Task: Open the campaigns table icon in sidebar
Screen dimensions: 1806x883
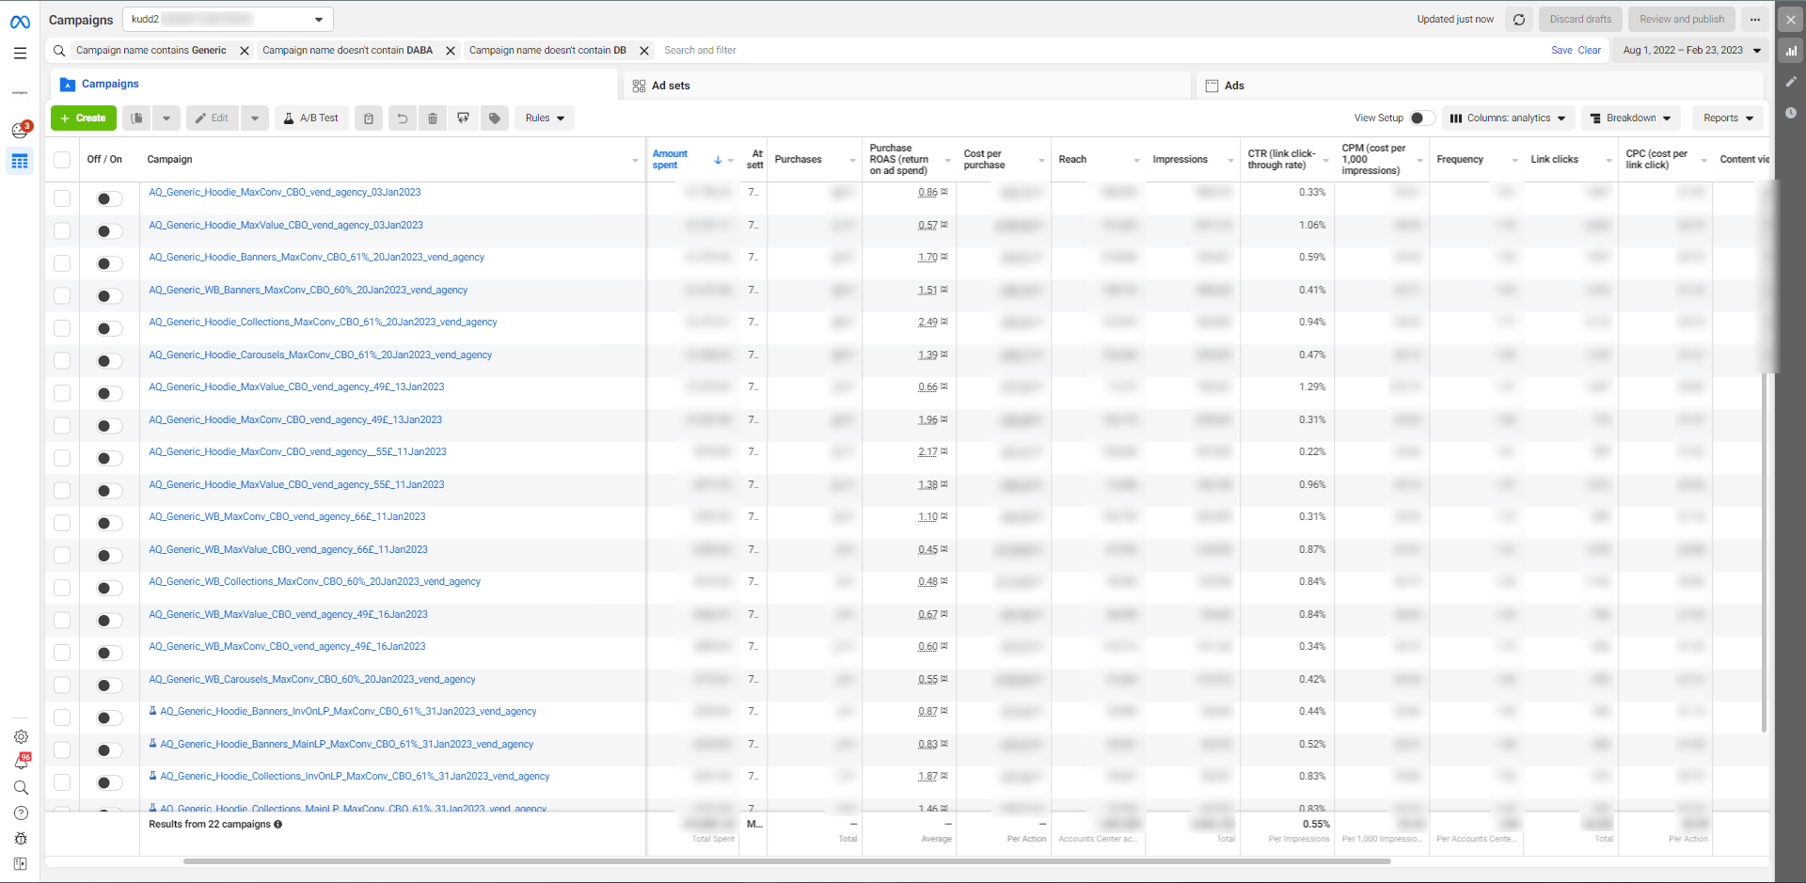Action: (x=20, y=162)
